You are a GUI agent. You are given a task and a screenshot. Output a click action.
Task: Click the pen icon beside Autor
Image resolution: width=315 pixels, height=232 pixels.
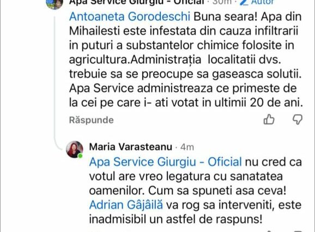(x=244, y=2)
